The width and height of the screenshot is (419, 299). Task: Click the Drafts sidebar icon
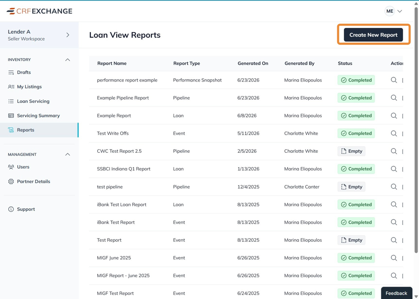11,72
